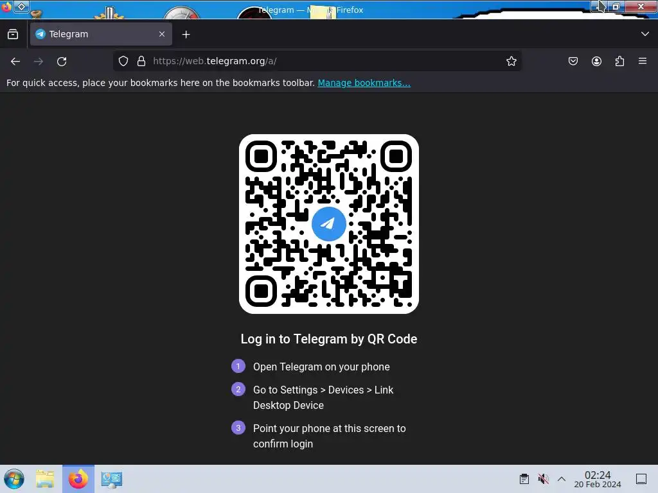The image size is (658, 493).
Task: Click 'Go to Settings > Devices' instruction
Action: pyautogui.click(x=323, y=397)
